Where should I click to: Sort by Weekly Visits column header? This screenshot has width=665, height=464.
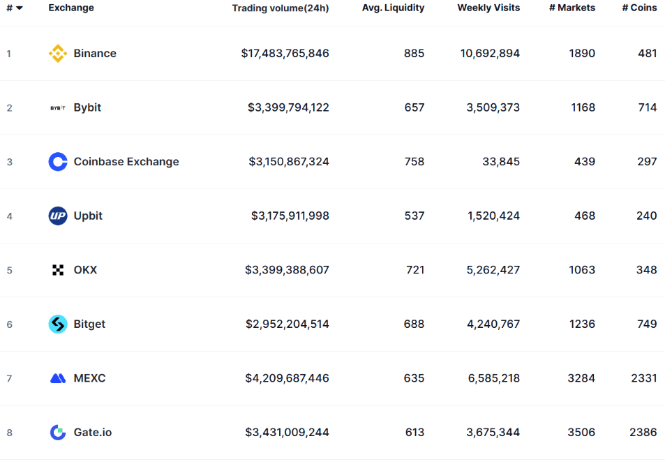click(x=488, y=8)
